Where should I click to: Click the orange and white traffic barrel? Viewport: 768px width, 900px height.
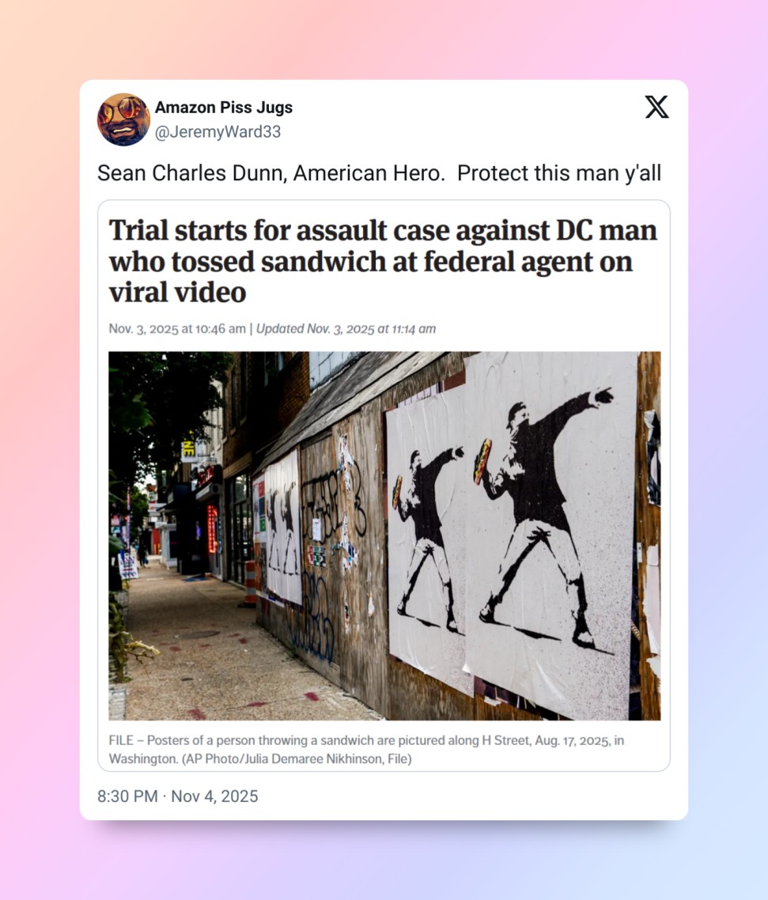tap(250, 583)
